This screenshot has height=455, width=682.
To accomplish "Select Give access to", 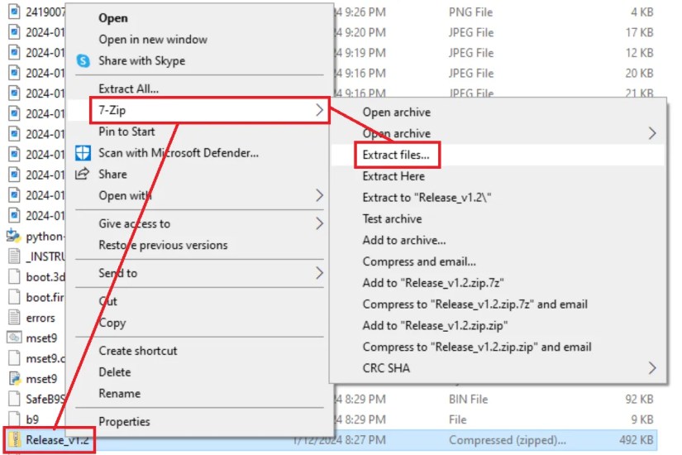I will pyautogui.click(x=134, y=223).
